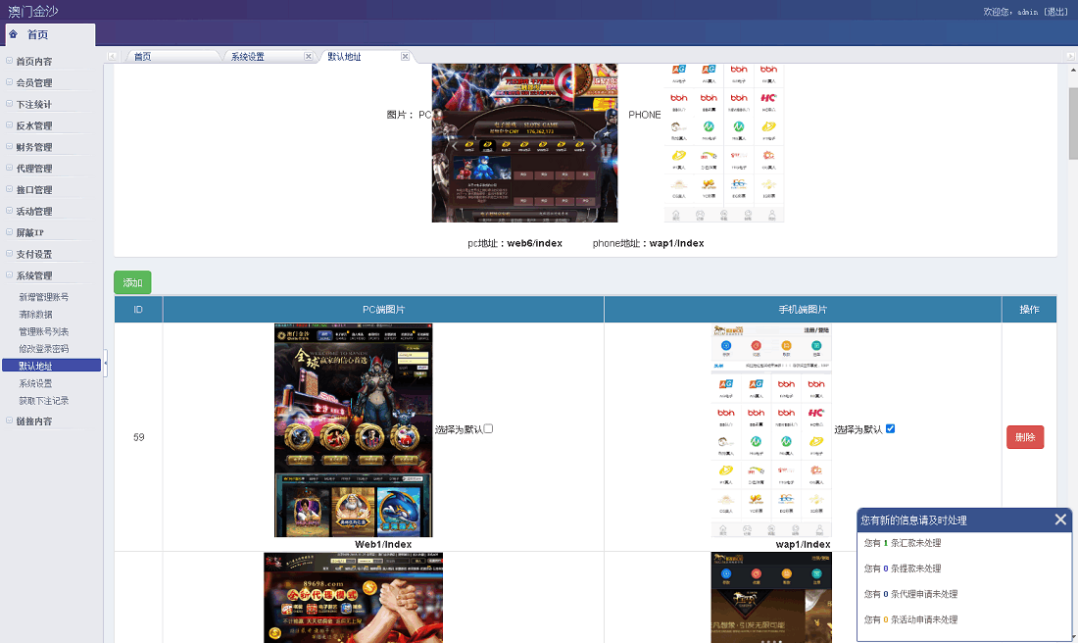Open 管理账号列表 in the sidebar
The image size is (1078, 643).
[44, 331]
